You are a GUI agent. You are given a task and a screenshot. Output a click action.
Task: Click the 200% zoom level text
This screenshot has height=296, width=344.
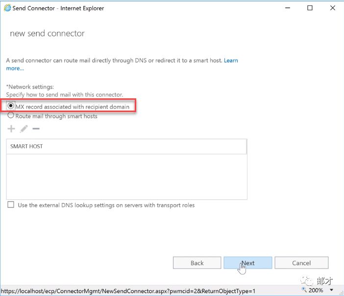(316, 290)
